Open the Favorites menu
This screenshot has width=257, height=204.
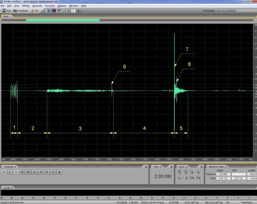pyautogui.click(x=50, y=6)
